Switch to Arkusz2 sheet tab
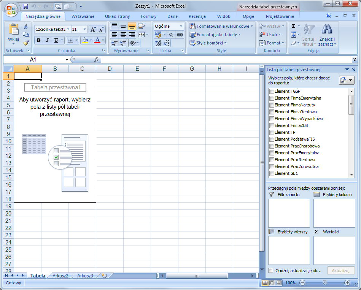The width and height of the screenshot is (361, 290). 60,276
